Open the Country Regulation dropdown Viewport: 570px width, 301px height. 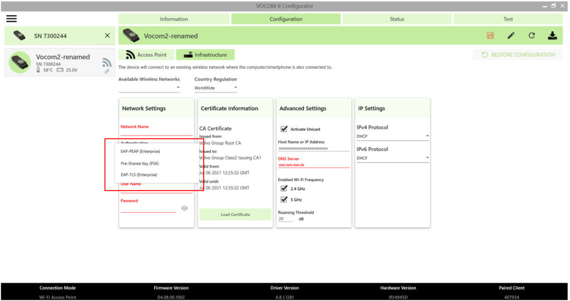click(x=215, y=88)
